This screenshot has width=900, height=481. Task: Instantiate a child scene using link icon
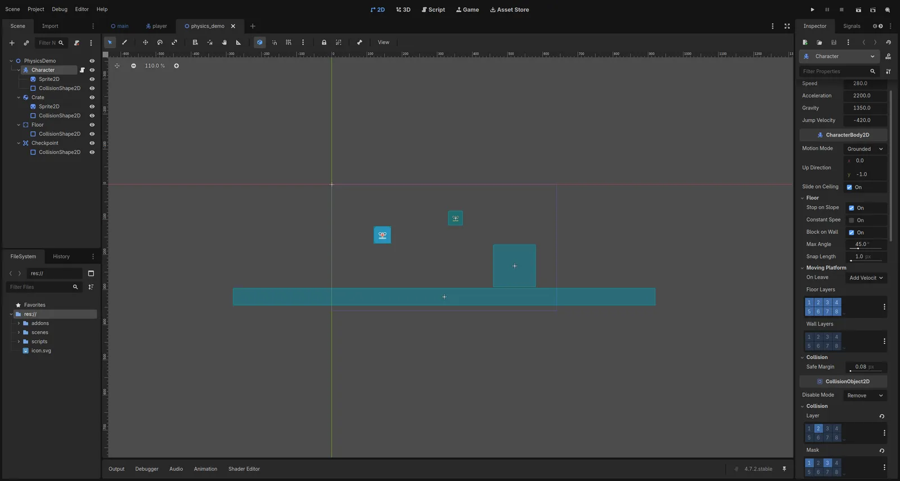click(x=26, y=43)
